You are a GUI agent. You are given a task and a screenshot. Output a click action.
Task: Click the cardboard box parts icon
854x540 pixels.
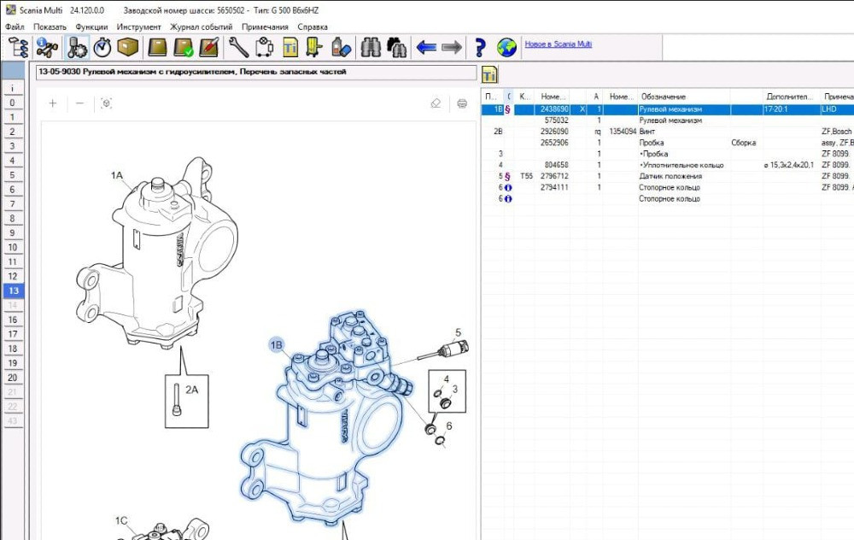128,46
